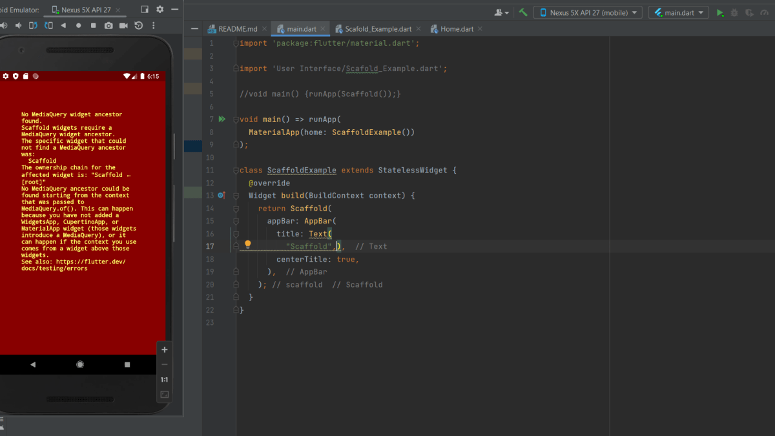This screenshot has width=775, height=436.
Task: Build project with hammer icon
Action: 523,12
